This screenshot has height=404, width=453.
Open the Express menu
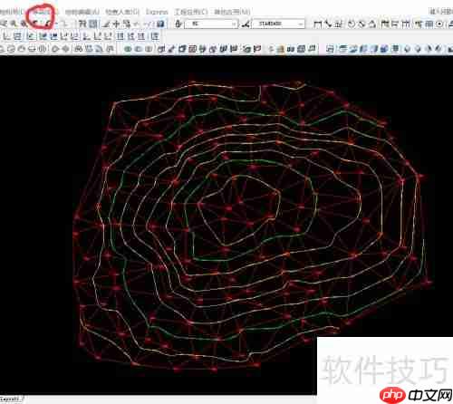click(157, 12)
